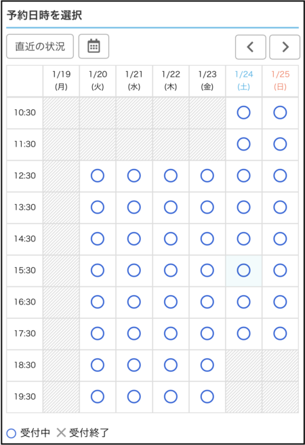Pick the 11:30 circle on 1/24 (土)
Screen dimensions: 305x445
tap(243, 144)
